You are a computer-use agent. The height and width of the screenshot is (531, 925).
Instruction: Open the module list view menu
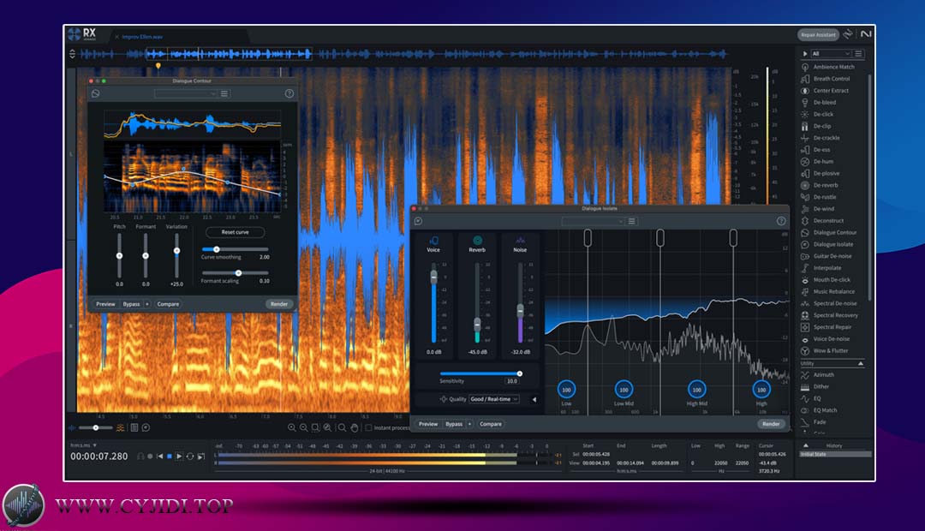tap(859, 54)
